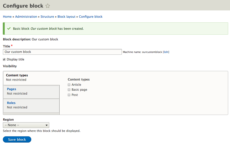The image size is (230, 147).
Task: Click the Configure block breadcrumb link
Action: point(91,17)
